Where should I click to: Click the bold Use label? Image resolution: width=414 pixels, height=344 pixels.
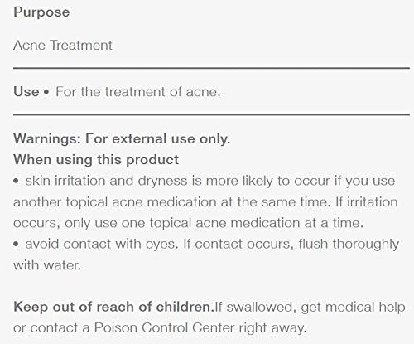[x=26, y=92]
